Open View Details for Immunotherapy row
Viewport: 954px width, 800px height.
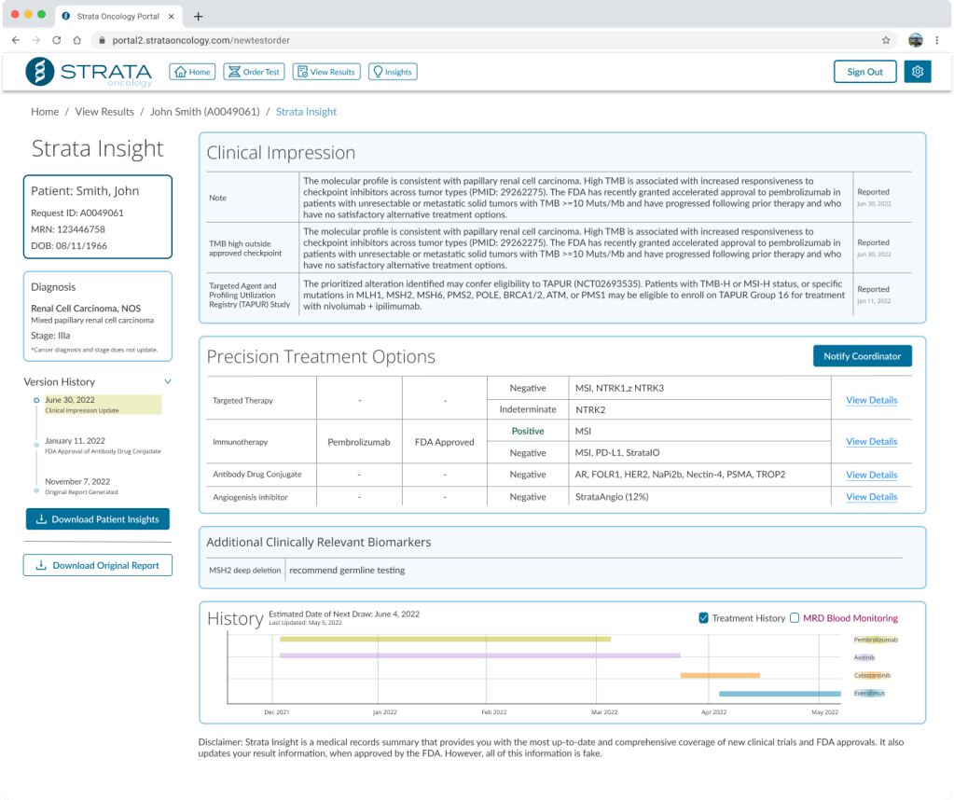(x=871, y=442)
